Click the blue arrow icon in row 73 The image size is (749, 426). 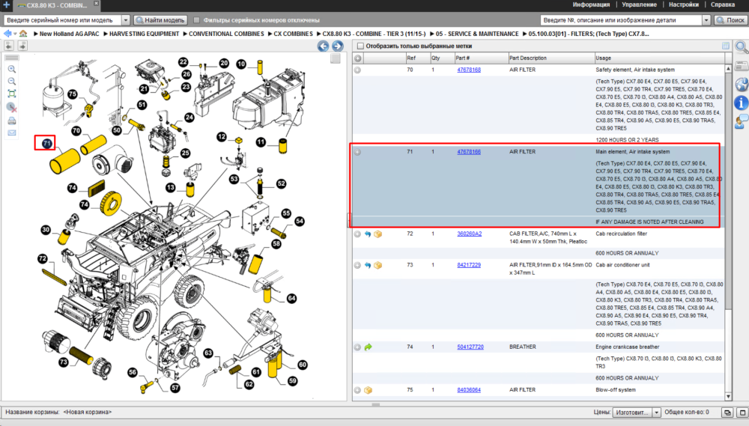368,265
